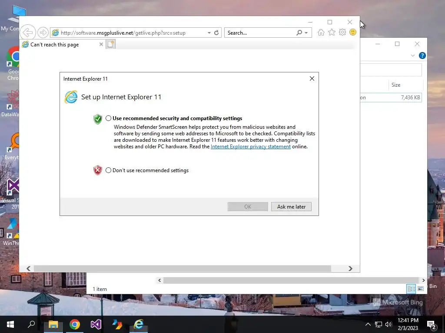The height and width of the screenshot is (333, 445).
Task: Open the Tools gear icon
Action: pos(342,32)
